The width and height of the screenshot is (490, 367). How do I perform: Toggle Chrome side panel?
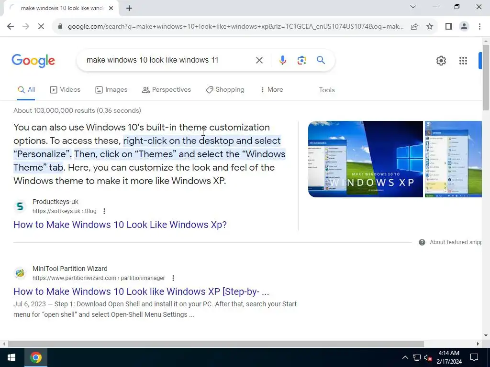pyautogui.click(x=449, y=26)
